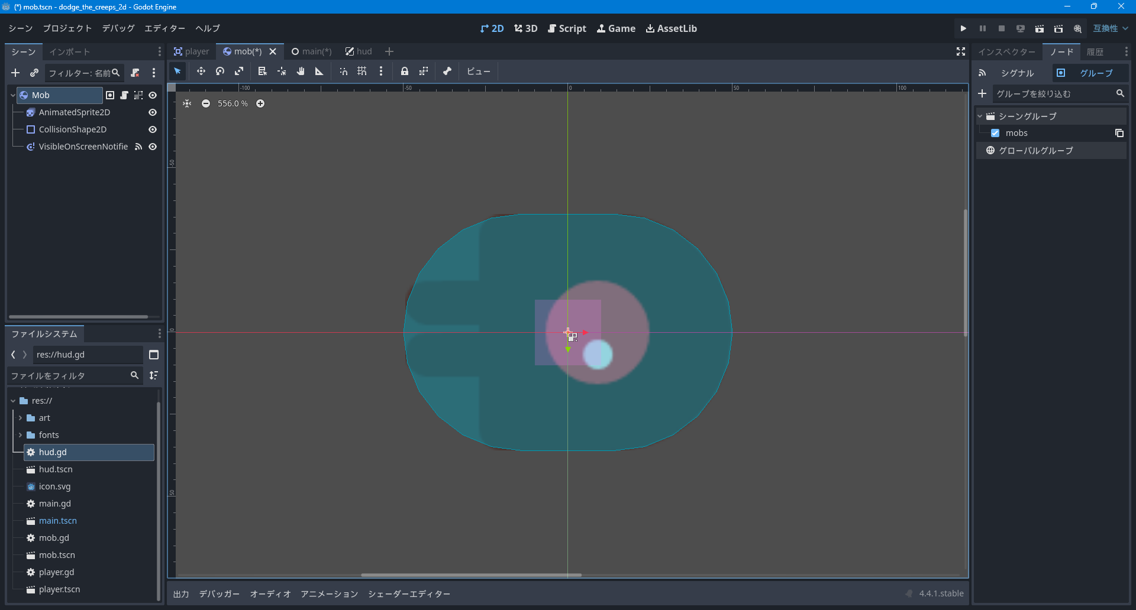Open the ビュー view menu
The height and width of the screenshot is (610, 1136).
click(478, 72)
